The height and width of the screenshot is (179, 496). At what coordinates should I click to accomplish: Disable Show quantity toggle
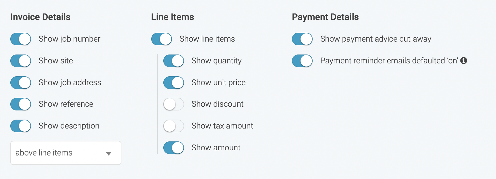[x=174, y=61]
